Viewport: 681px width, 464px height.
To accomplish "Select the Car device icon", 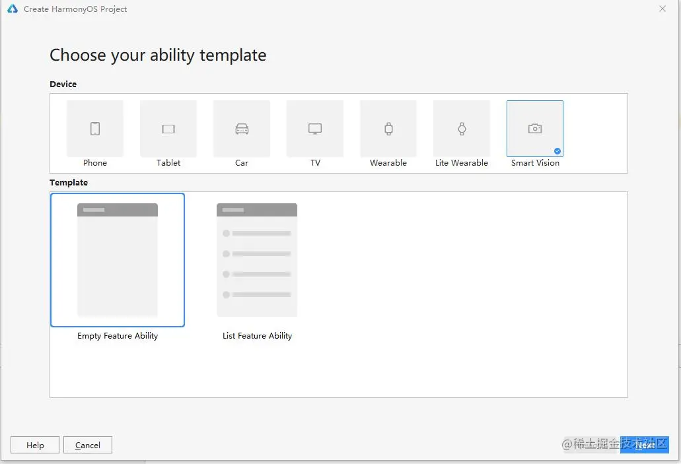I will 242,129.
